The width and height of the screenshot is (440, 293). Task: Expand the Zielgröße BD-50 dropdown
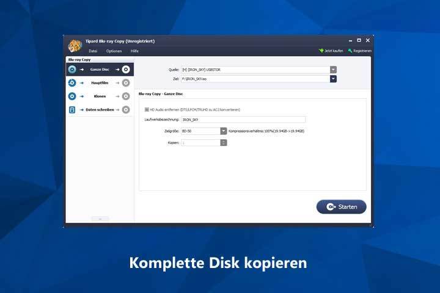[x=224, y=131]
